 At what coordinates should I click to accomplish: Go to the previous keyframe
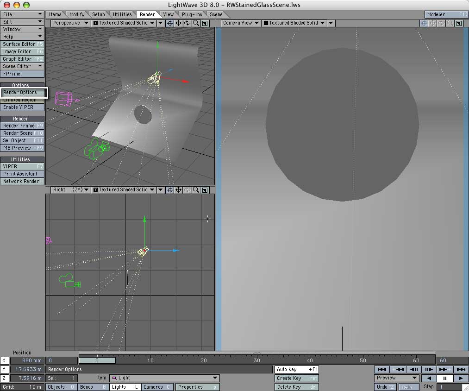[x=397, y=369]
